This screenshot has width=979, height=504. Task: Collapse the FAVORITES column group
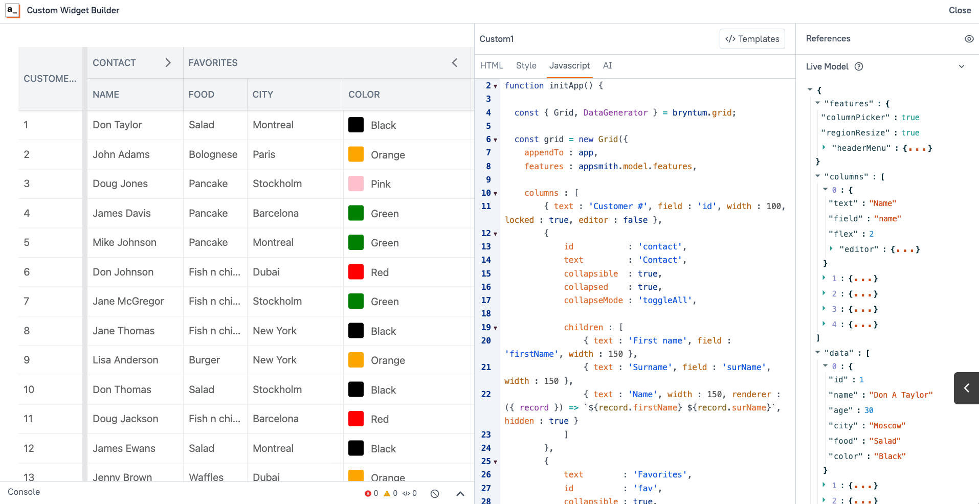(455, 62)
